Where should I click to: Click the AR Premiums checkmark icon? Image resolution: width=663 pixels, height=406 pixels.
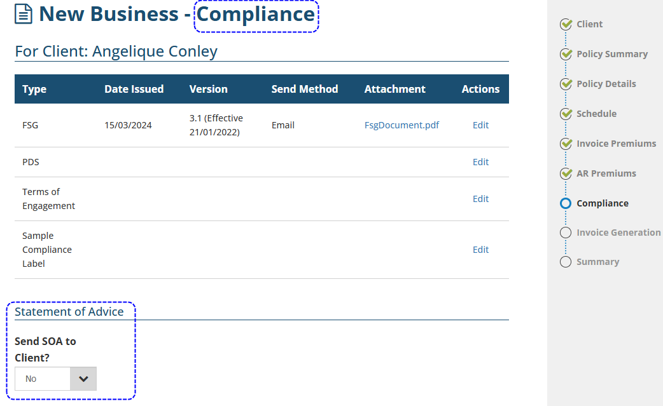[566, 173]
